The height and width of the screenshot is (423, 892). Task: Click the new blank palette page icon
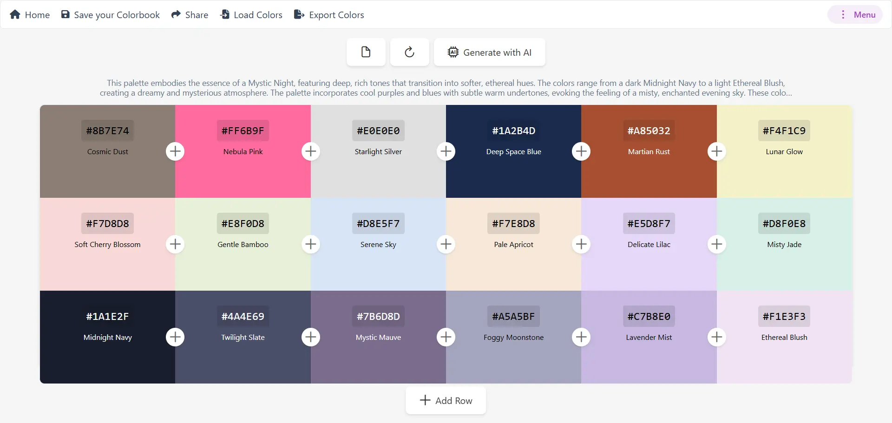coord(366,52)
